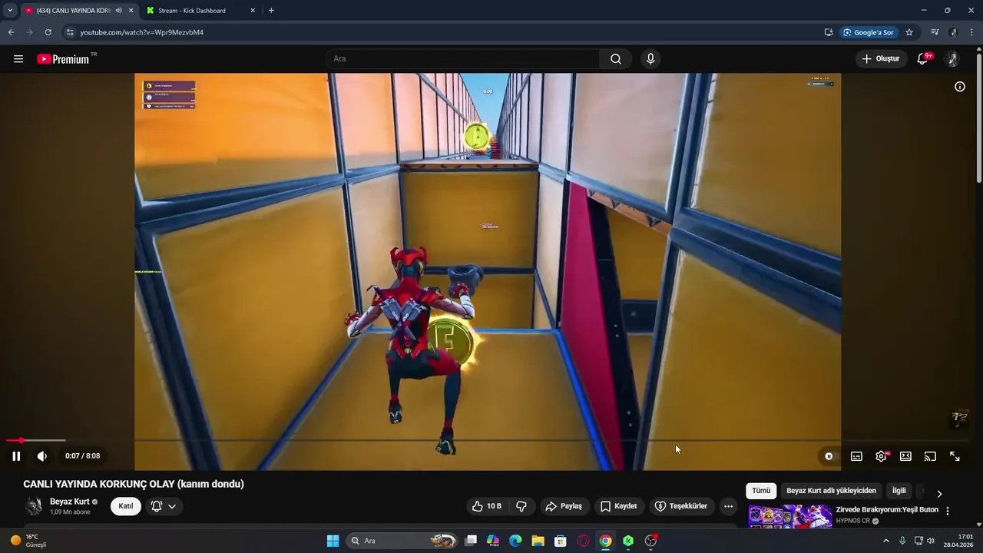Expand the video to full screen

point(955,456)
